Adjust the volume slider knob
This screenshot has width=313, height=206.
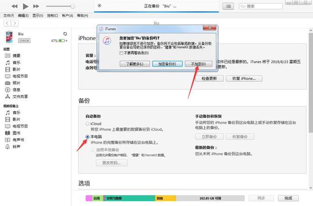tap(73, 6)
